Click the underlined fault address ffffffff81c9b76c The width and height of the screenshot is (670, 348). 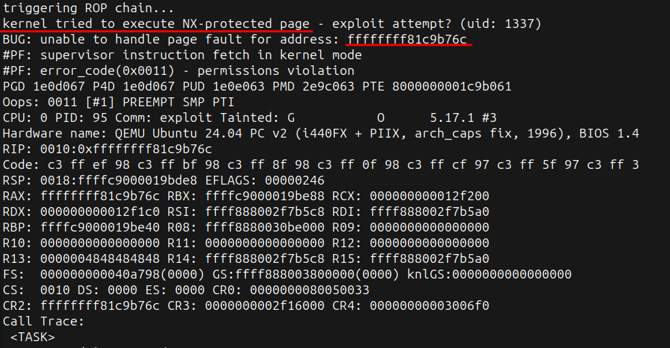pyautogui.click(x=406, y=39)
